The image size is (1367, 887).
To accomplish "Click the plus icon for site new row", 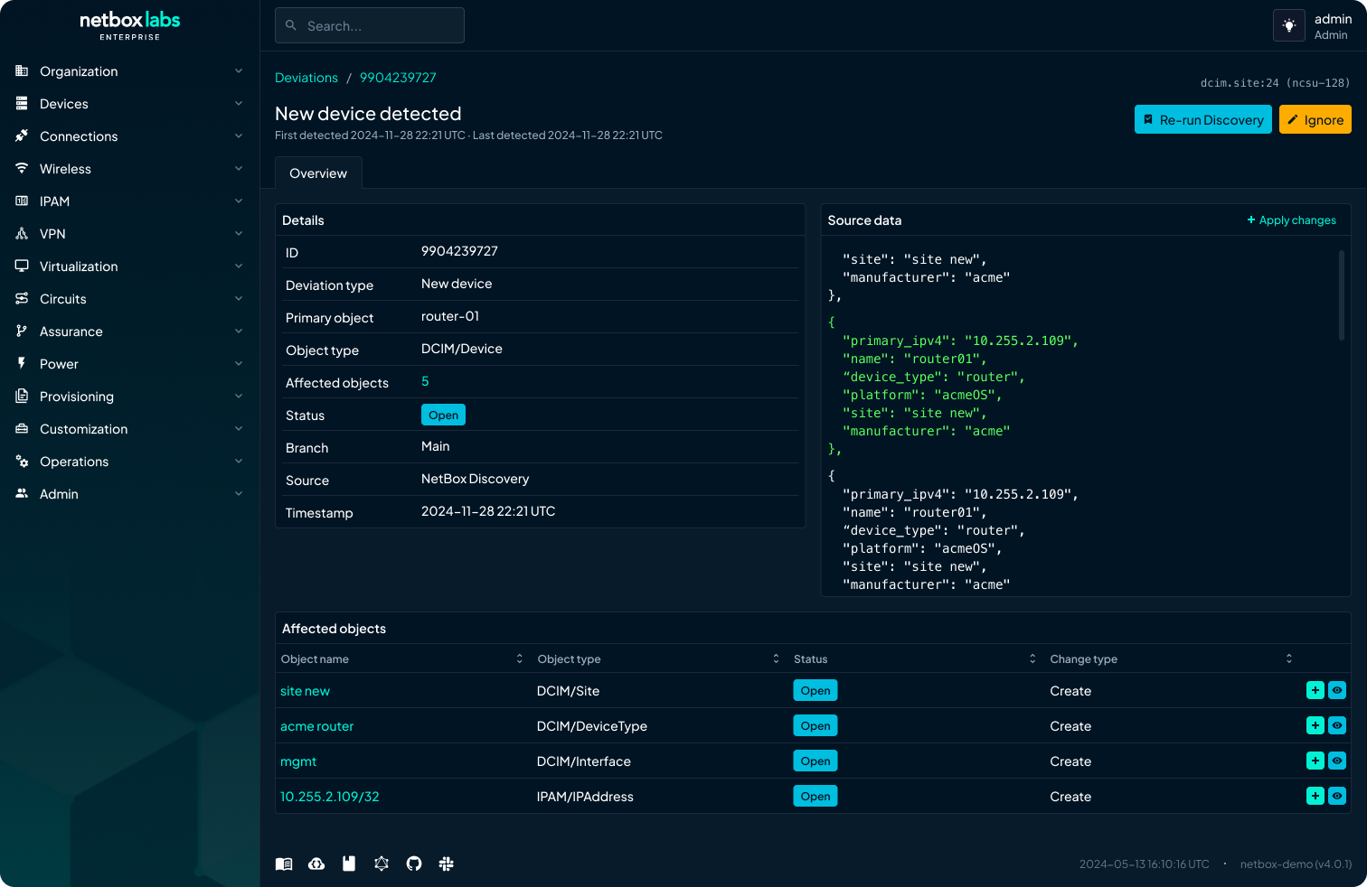I will click(x=1315, y=690).
